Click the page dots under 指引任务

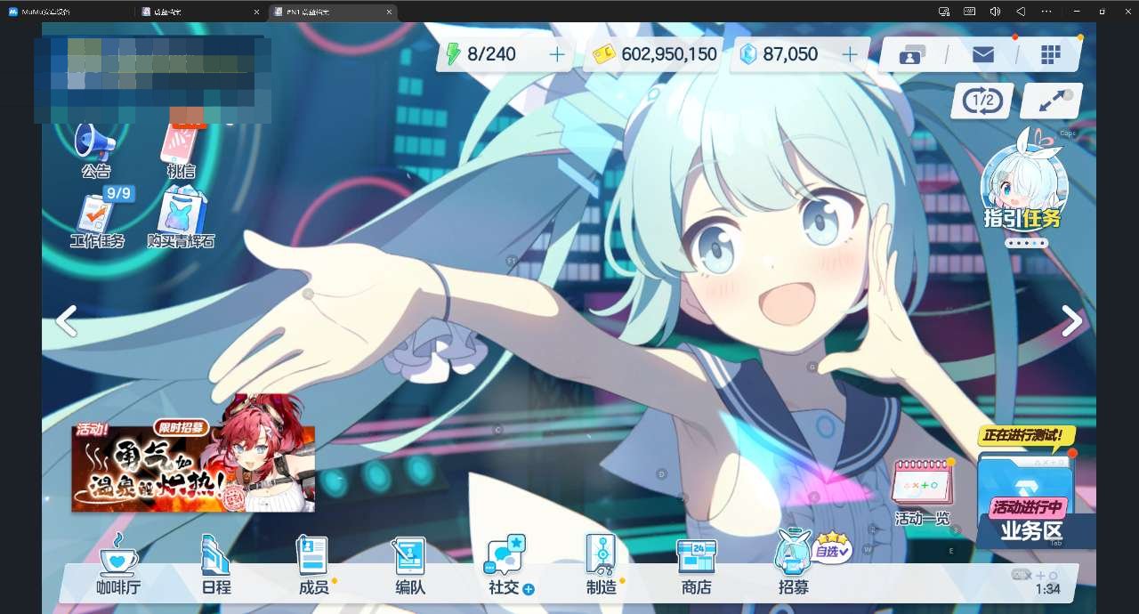(1026, 243)
